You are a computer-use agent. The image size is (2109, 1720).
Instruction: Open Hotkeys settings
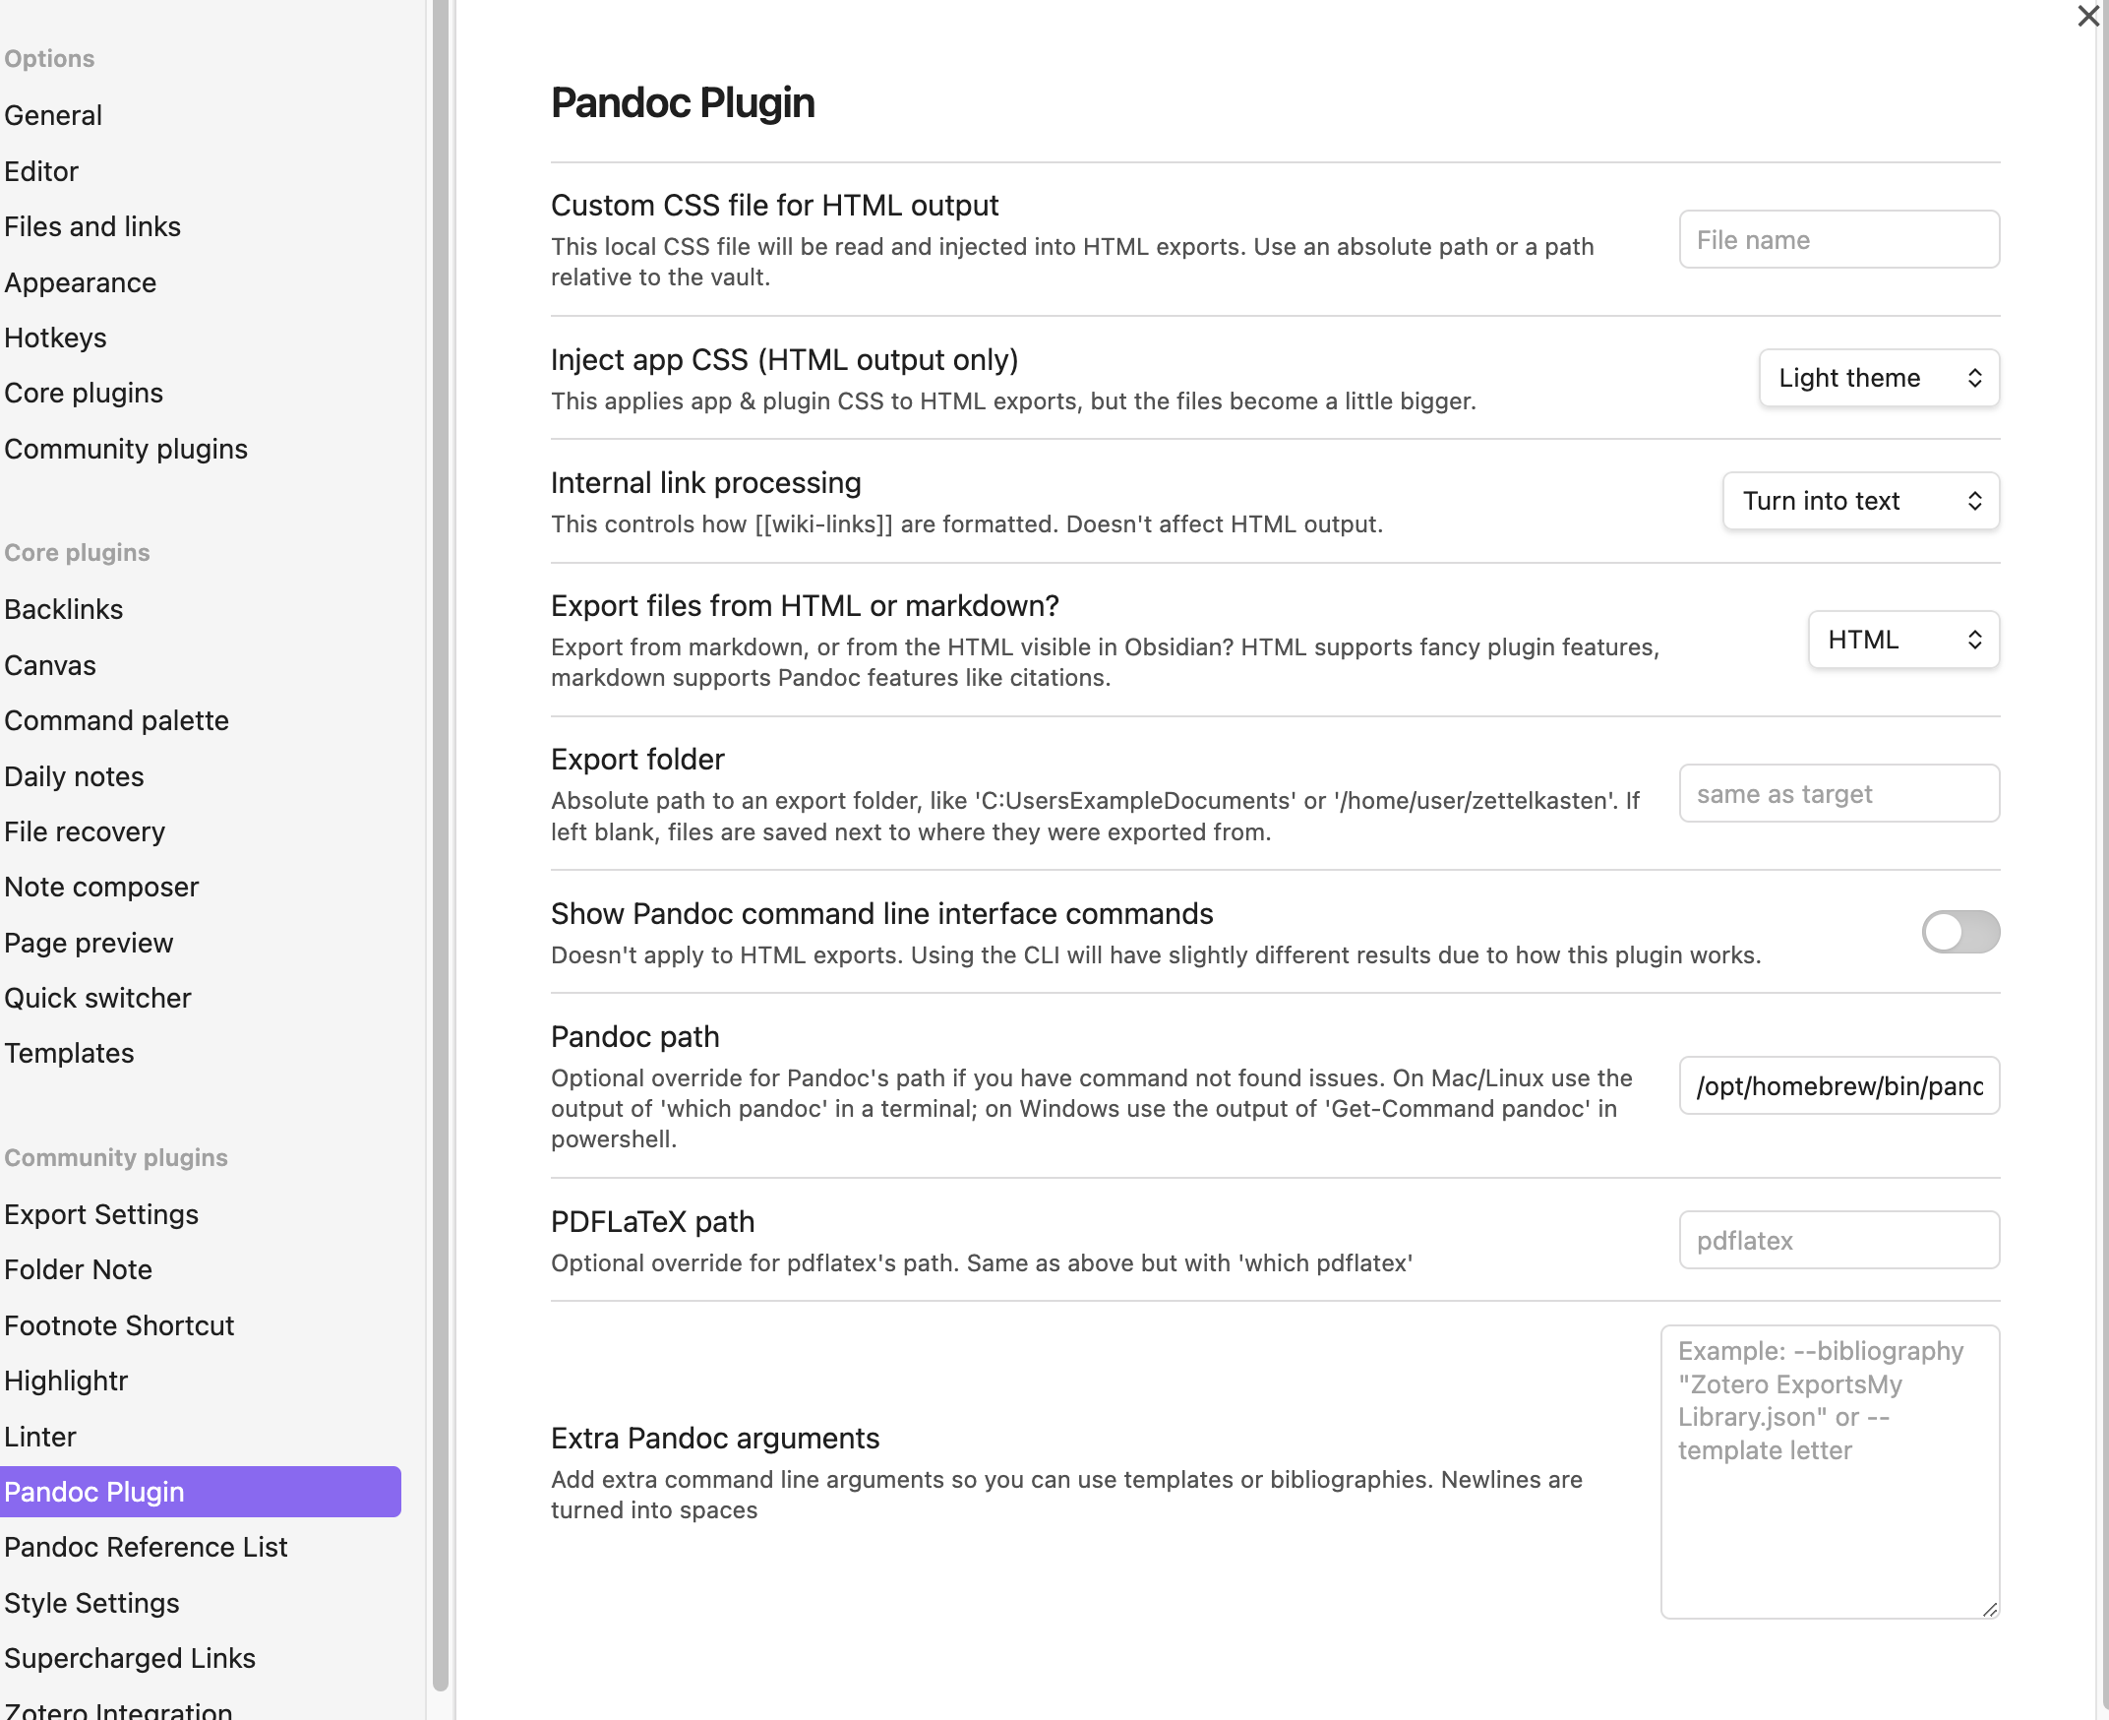(54, 338)
